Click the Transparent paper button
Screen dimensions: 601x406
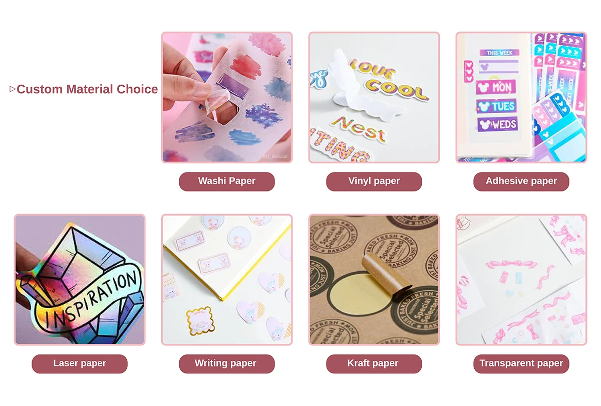click(x=521, y=364)
